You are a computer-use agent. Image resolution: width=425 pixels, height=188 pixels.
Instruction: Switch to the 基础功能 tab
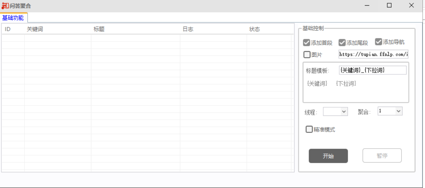13,18
